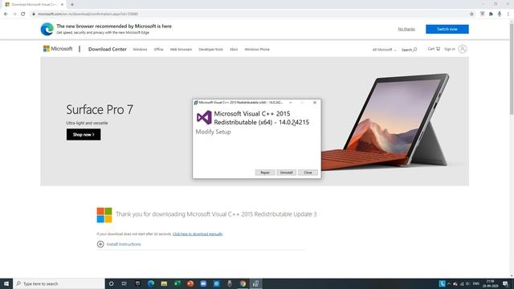This screenshot has width=514, height=289.
Task: Click the Shop now button
Action: pyautogui.click(x=84, y=134)
